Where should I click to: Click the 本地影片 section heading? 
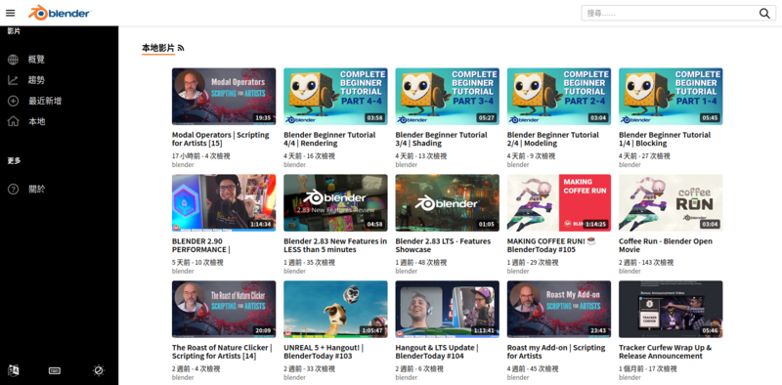click(x=158, y=49)
